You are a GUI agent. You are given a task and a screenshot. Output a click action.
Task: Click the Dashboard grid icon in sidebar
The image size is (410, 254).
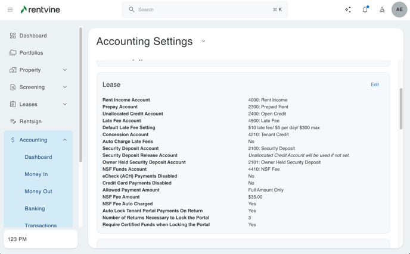pos(13,36)
